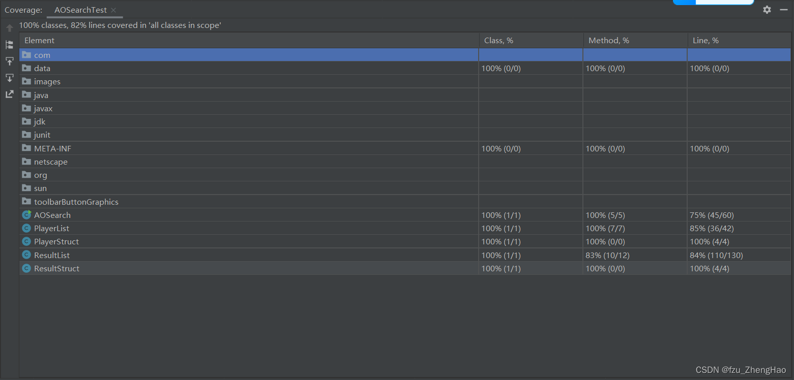Select the jdk row label
Screen dimensions: 794x380
coord(40,121)
